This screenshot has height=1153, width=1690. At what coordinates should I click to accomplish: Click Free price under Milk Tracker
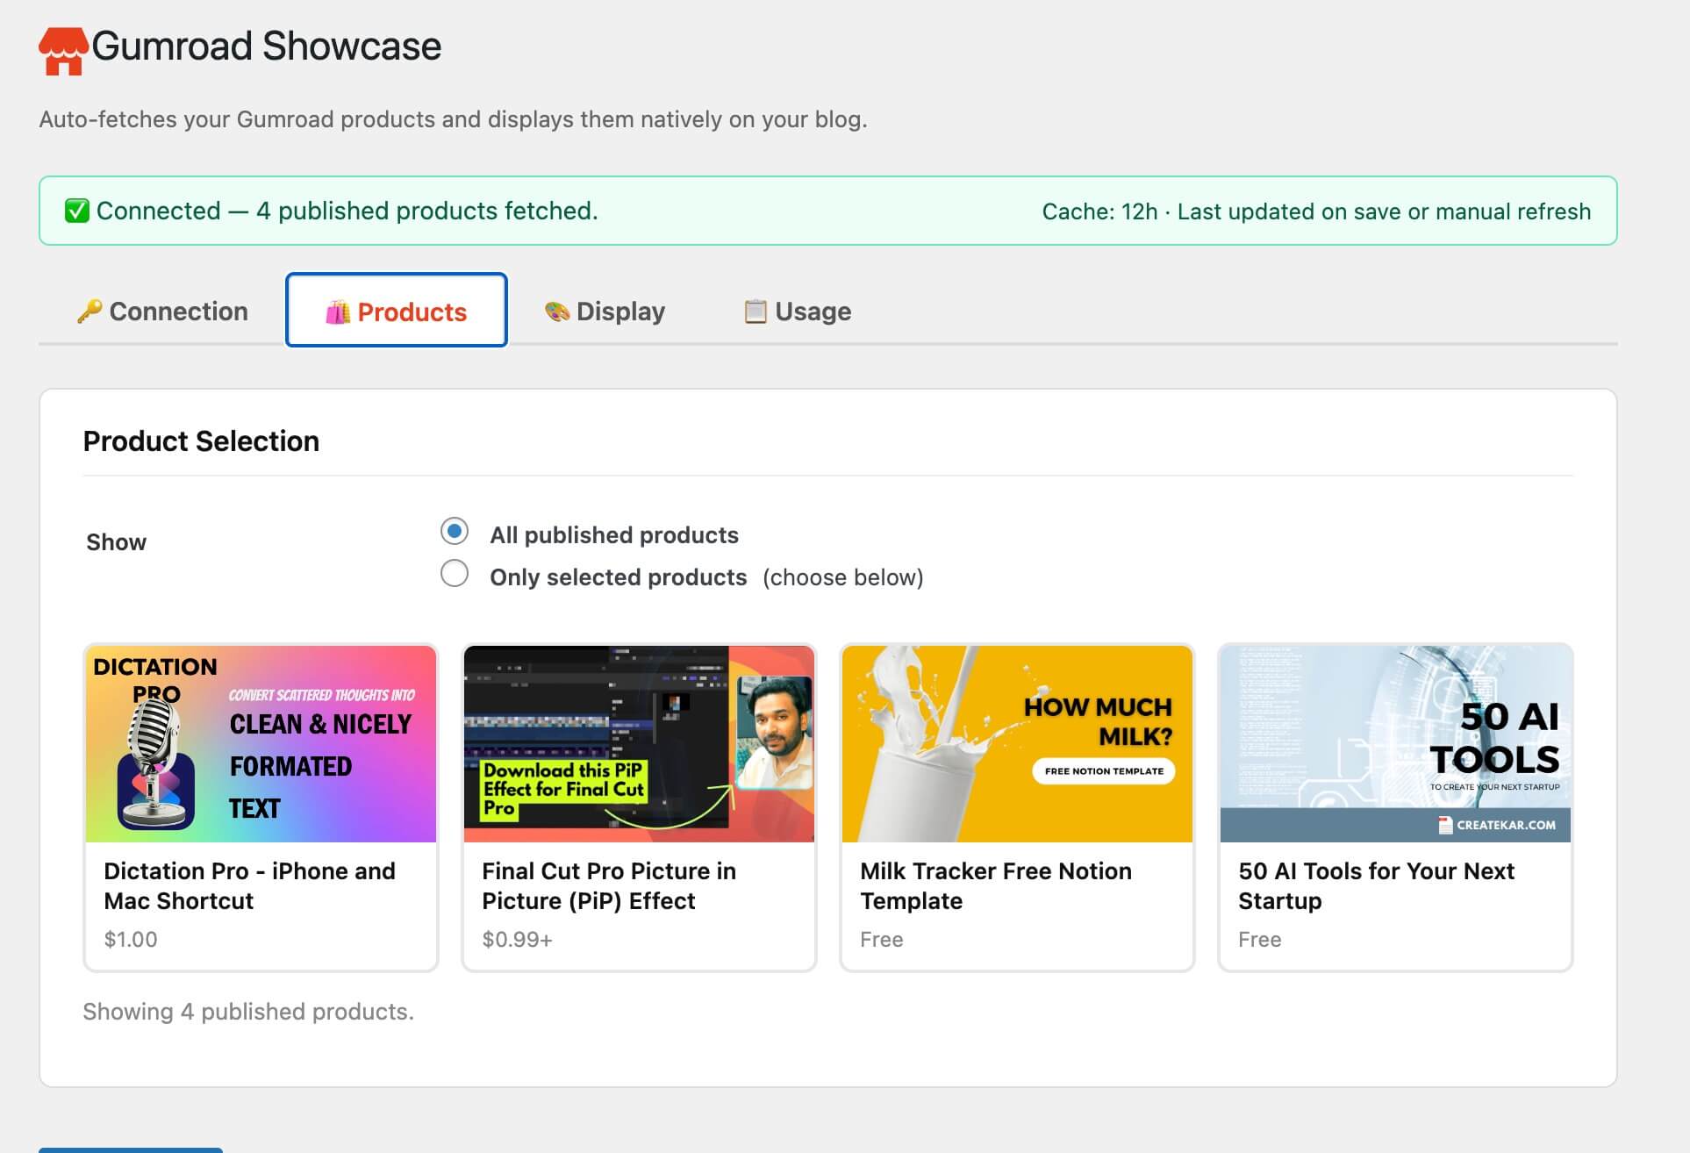(882, 940)
